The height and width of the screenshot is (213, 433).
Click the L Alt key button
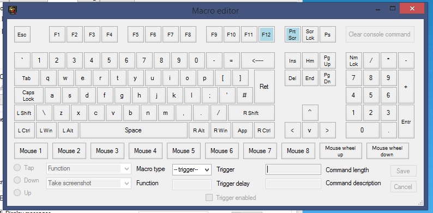pos(68,130)
